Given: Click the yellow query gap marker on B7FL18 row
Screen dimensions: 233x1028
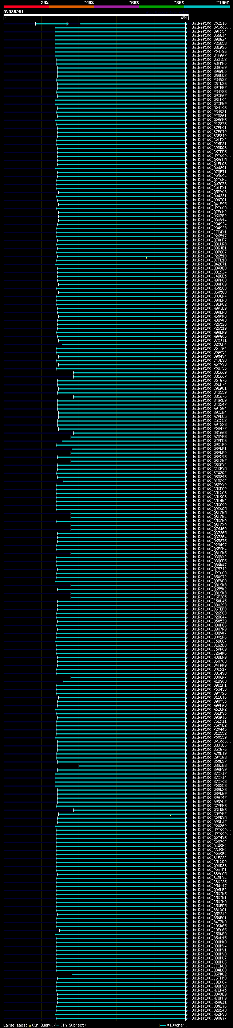Looking at the screenshot, I should click(x=146, y=258).
